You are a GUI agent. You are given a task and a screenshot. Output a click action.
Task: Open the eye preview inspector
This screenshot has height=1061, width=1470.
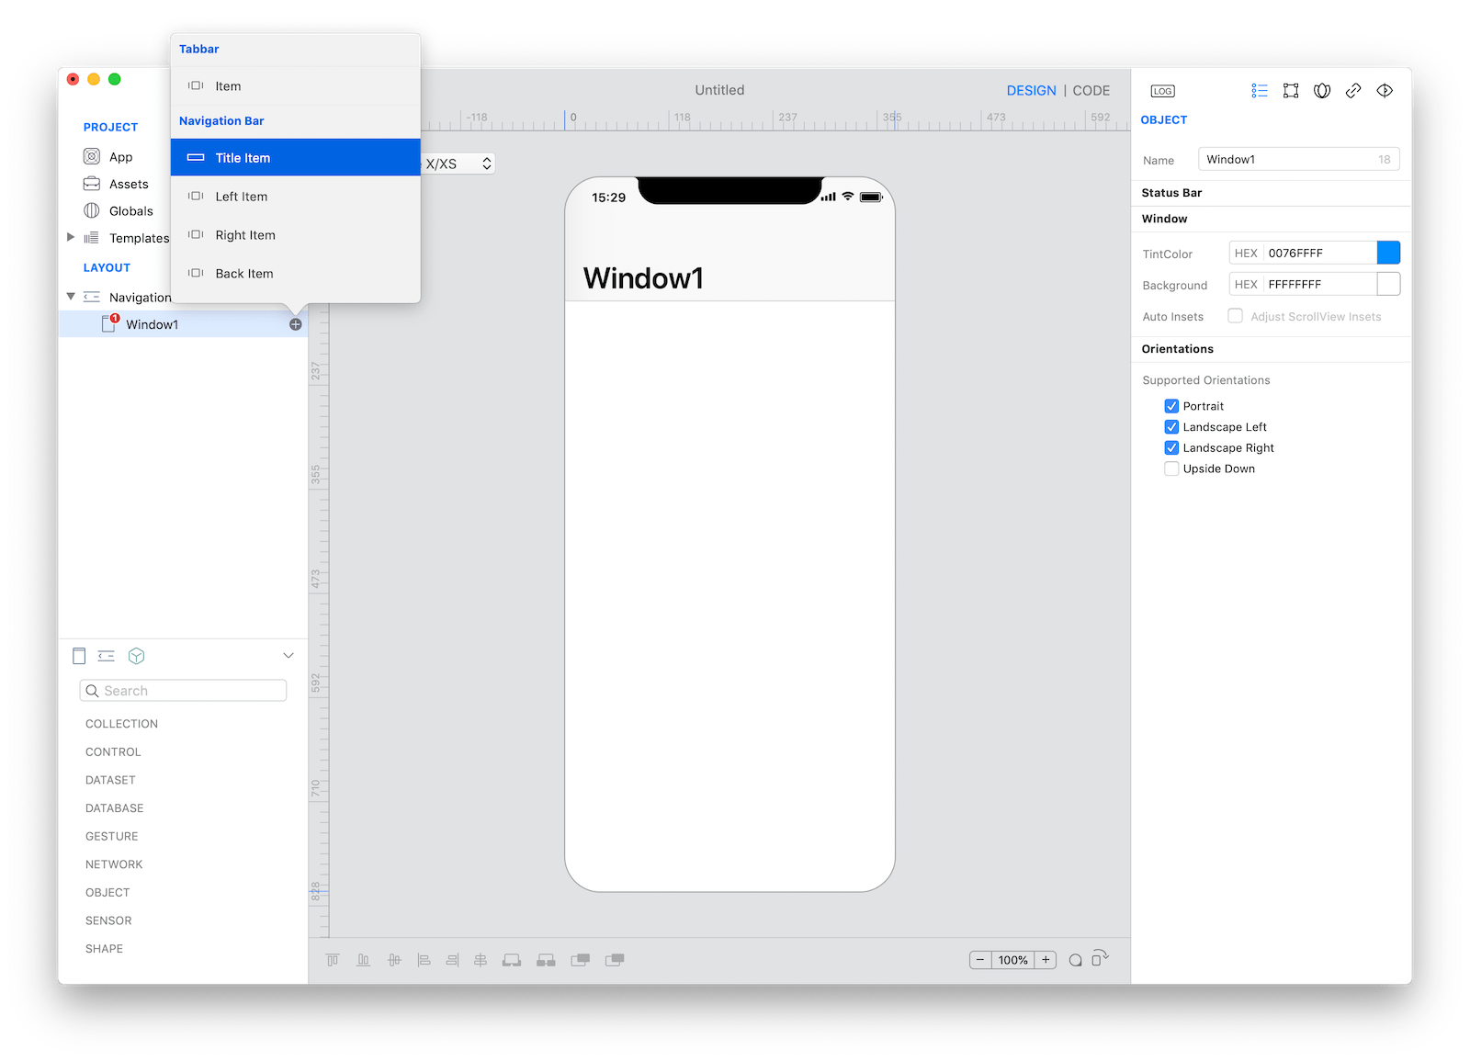click(x=1385, y=90)
